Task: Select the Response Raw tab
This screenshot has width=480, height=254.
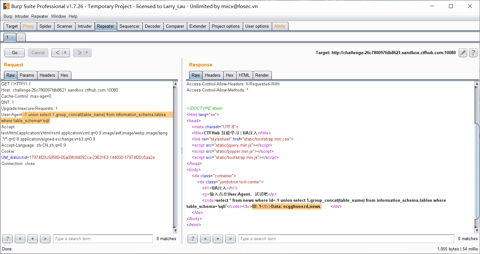Action: (x=196, y=75)
